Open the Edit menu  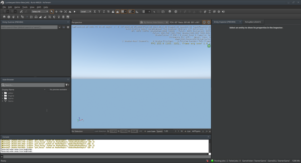10,7
